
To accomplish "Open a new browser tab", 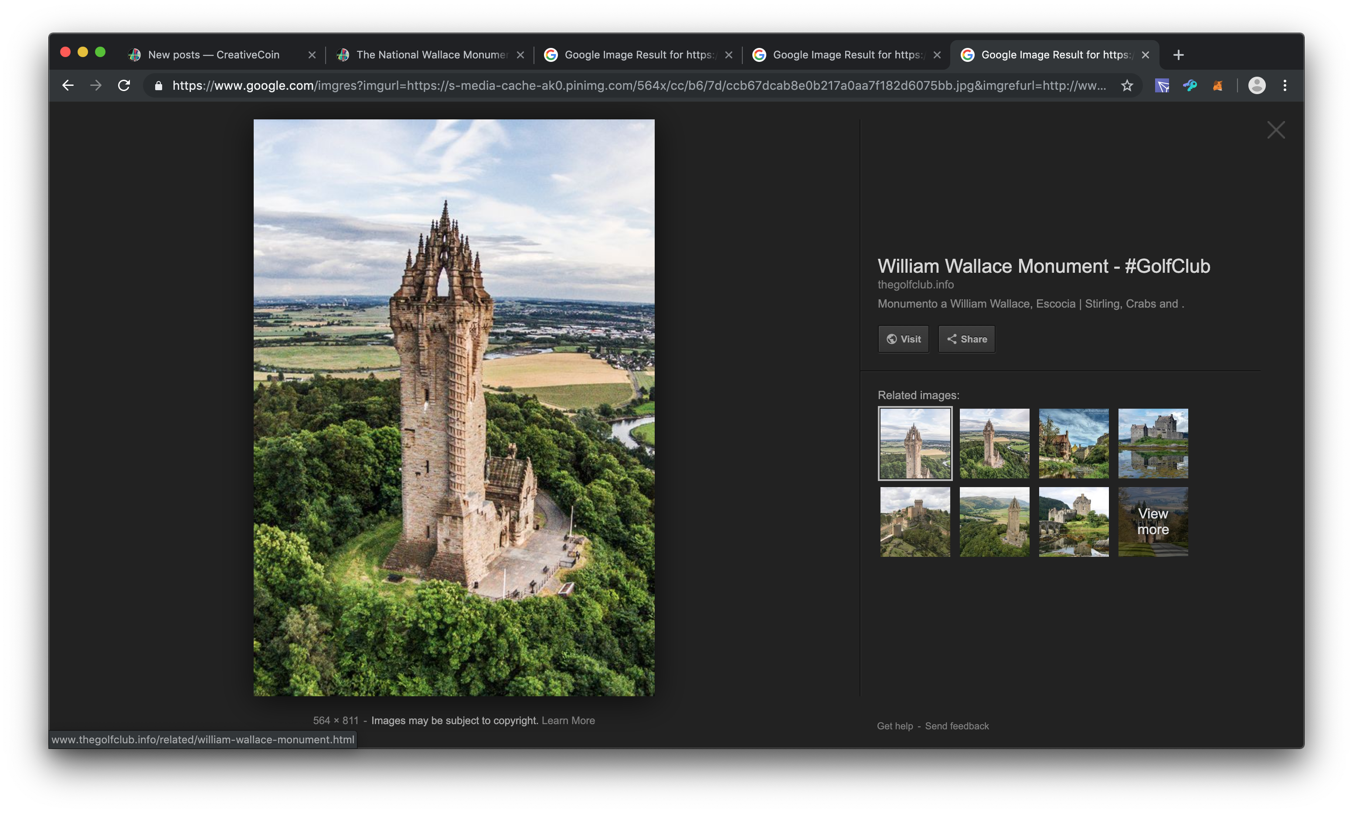I will tap(1178, 55).
